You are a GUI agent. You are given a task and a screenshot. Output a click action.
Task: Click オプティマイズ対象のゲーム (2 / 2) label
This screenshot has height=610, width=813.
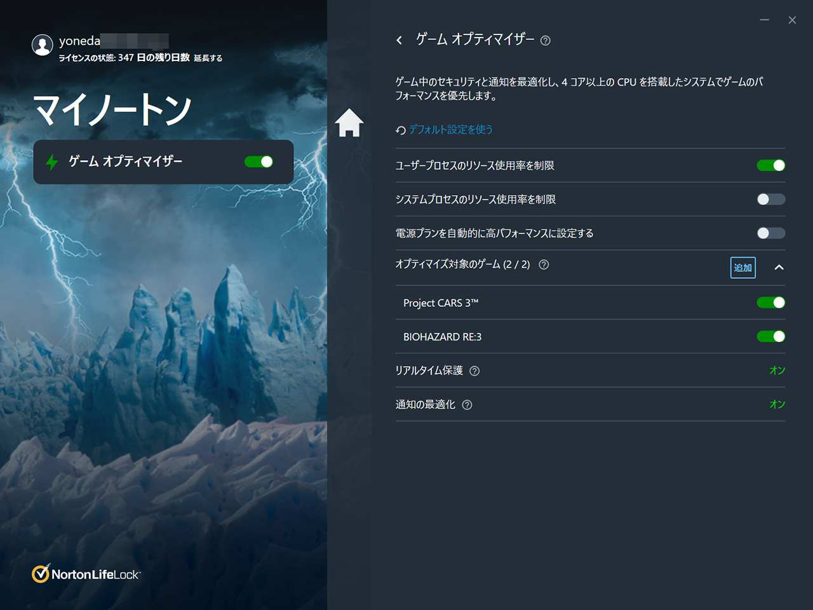coord(462,264)
